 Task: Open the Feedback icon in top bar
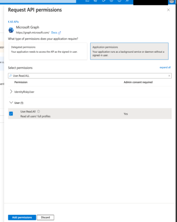(x=127, y=1)
